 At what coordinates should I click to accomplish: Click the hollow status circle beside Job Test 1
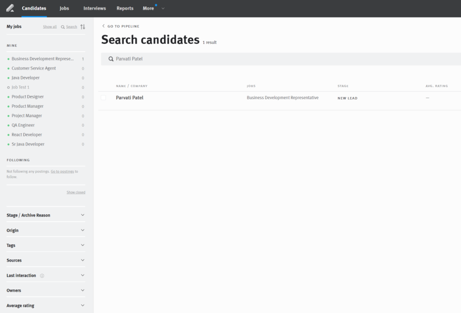[x=8, y=87]
